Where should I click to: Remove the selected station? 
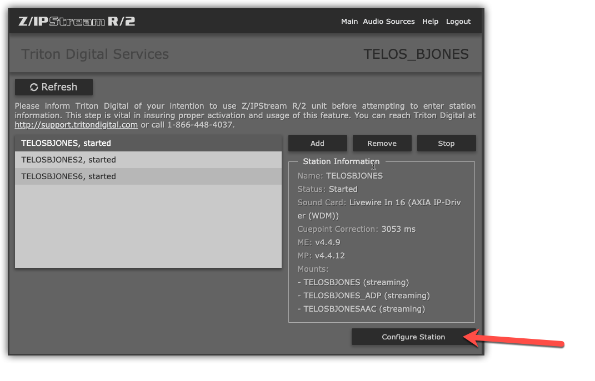point(382,143)
